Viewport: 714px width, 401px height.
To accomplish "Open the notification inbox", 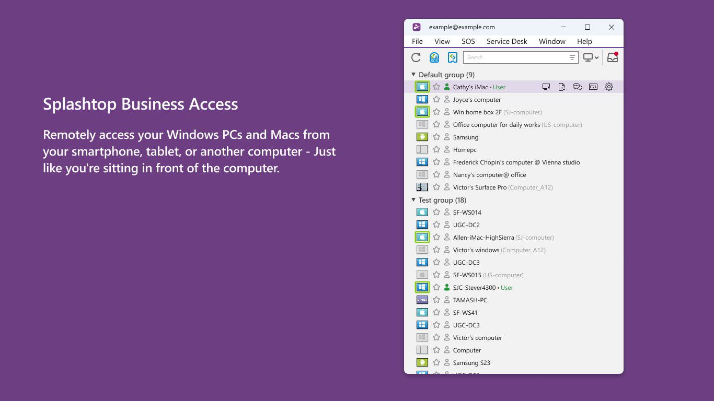I will (613, 57).
